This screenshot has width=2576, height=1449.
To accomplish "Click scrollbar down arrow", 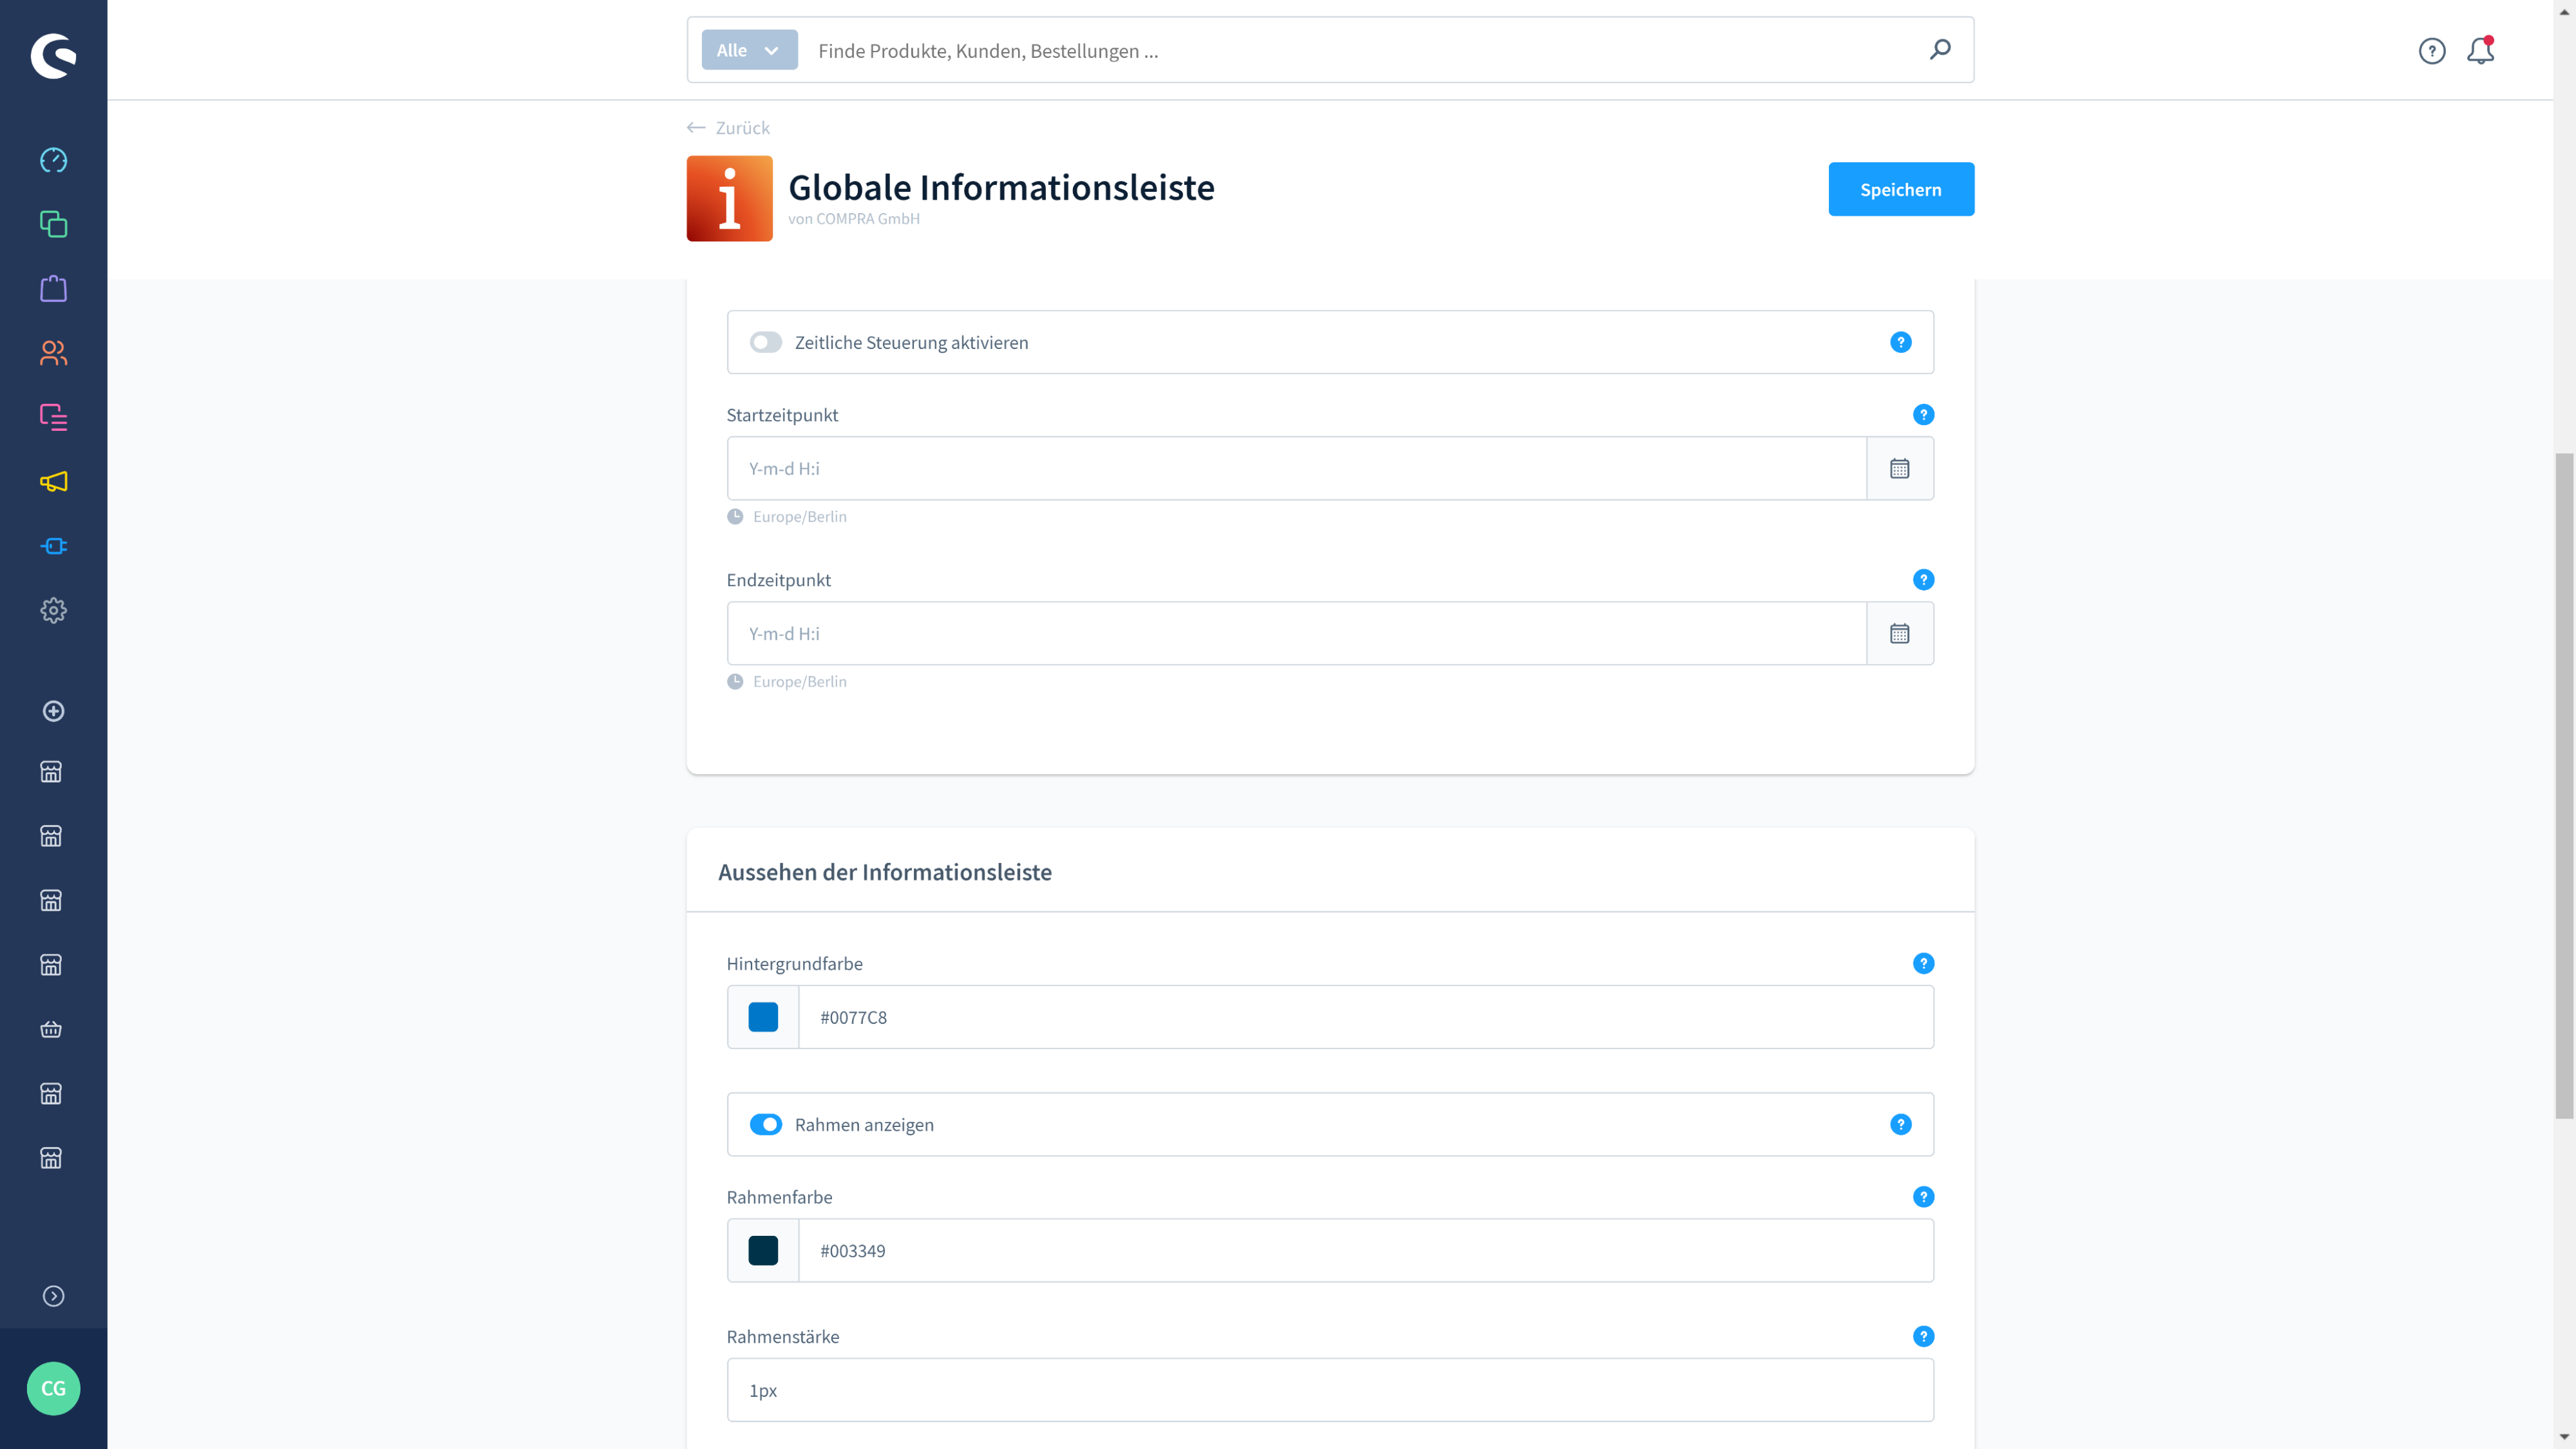I will pyautogui.click(x=2564, y=1437).
